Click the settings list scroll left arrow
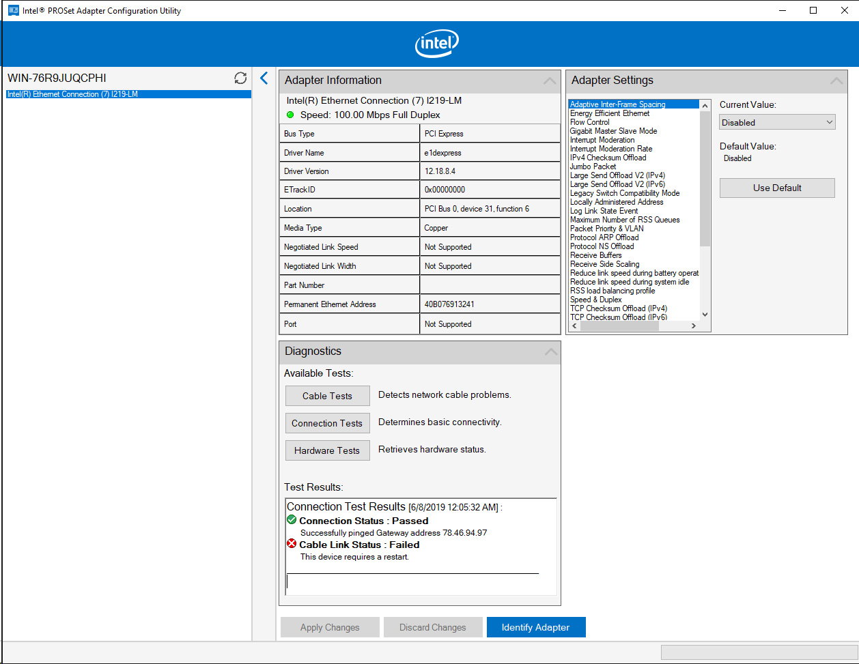 [x=574, y=326]
